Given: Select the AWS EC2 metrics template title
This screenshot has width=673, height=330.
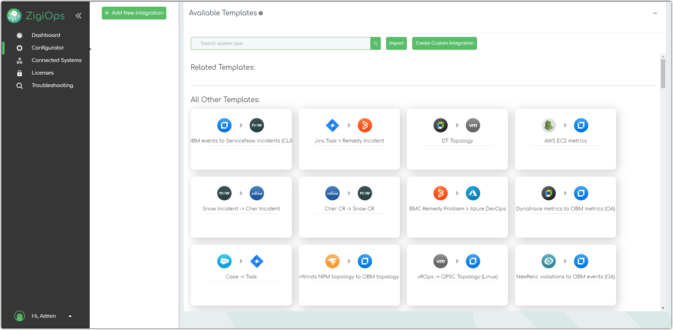Looking at the screenshot, I should [x=566, y=141].
